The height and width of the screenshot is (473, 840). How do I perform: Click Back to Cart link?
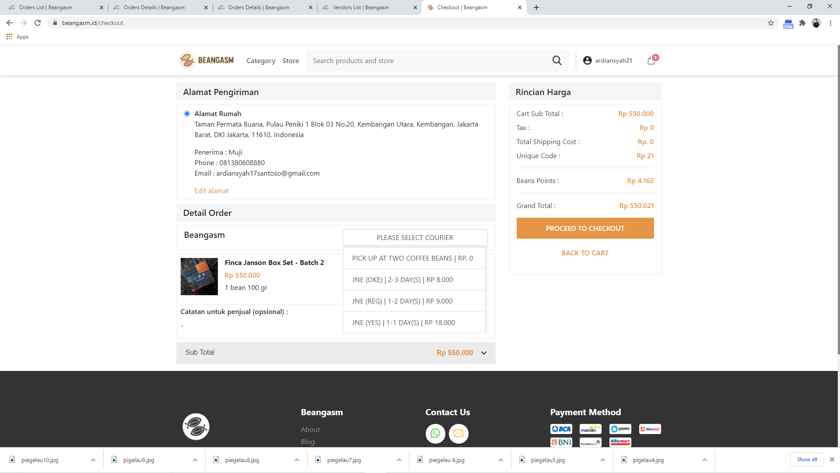[585, 253]
